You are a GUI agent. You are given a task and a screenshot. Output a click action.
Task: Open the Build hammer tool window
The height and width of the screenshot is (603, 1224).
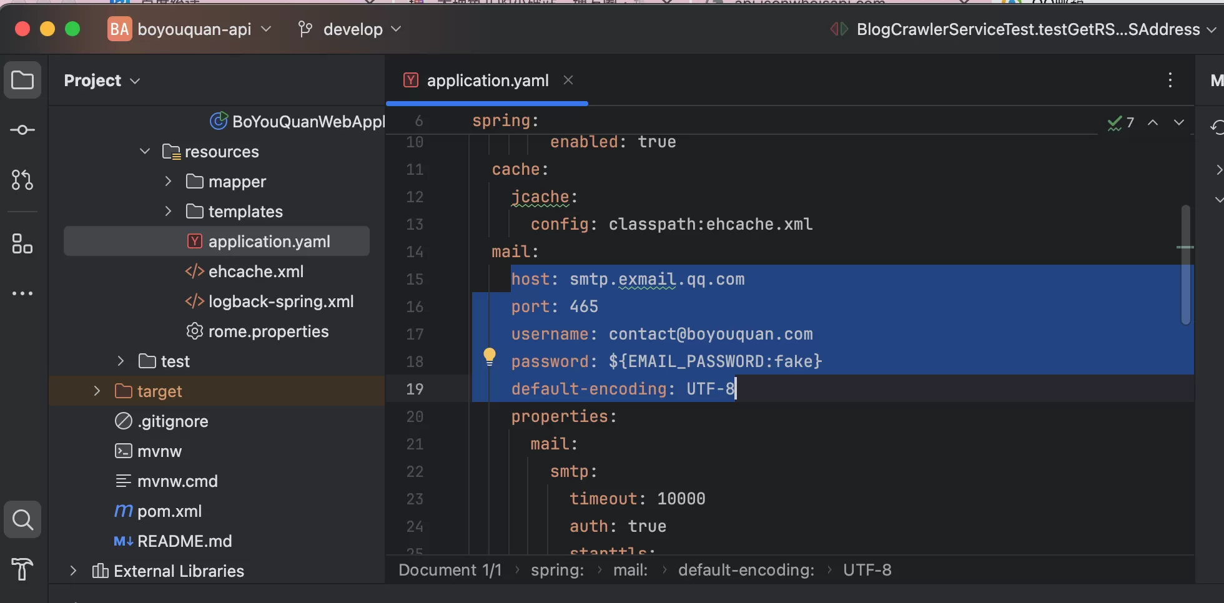22,569
